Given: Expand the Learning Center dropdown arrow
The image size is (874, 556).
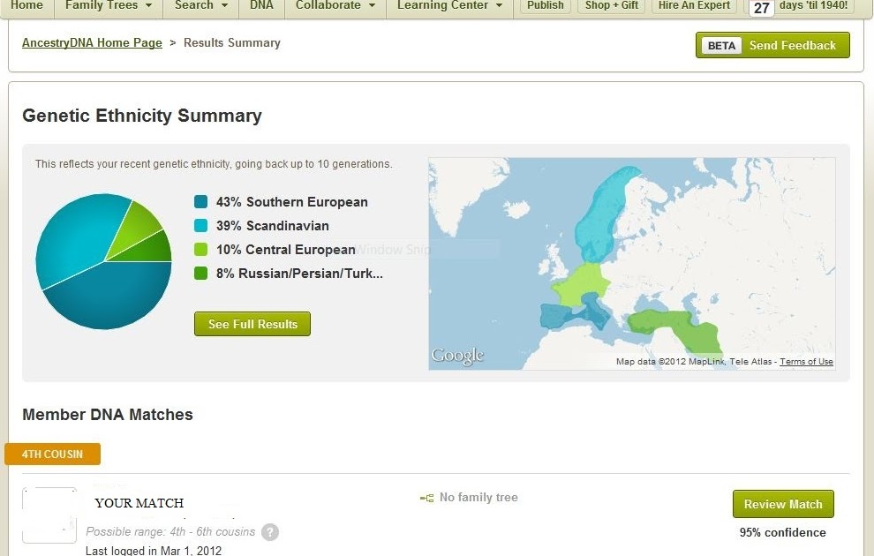Looking at the screenshot, I should pos(499,6).
